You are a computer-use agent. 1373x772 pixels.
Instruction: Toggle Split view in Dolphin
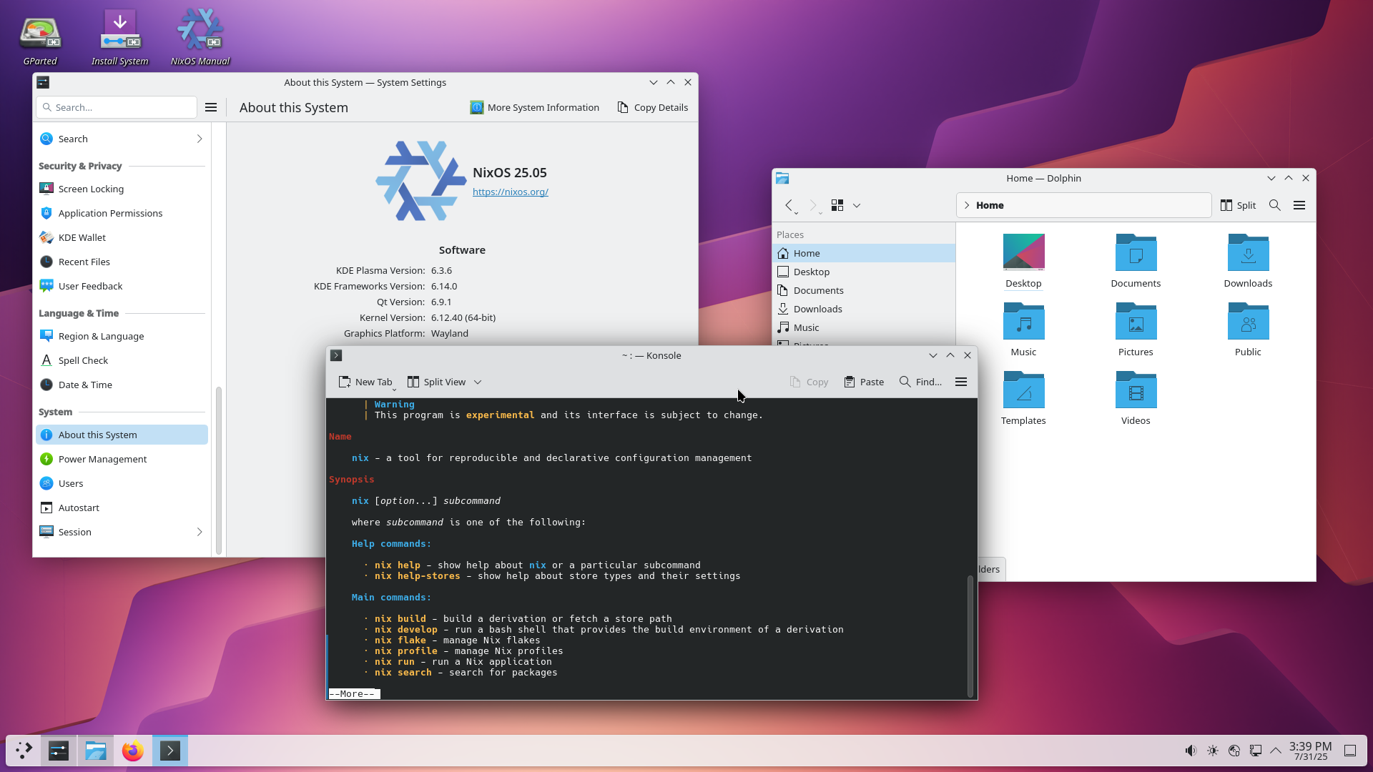point(1238,205)
